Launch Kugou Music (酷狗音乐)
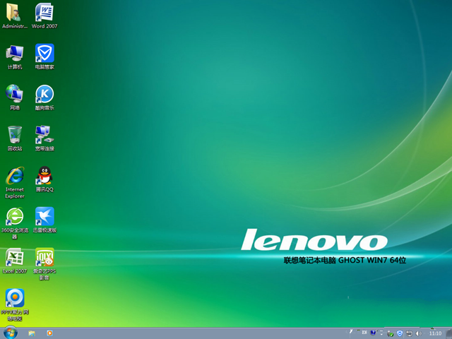The width and height of the screenshot is (452, 339). [44, 94]
